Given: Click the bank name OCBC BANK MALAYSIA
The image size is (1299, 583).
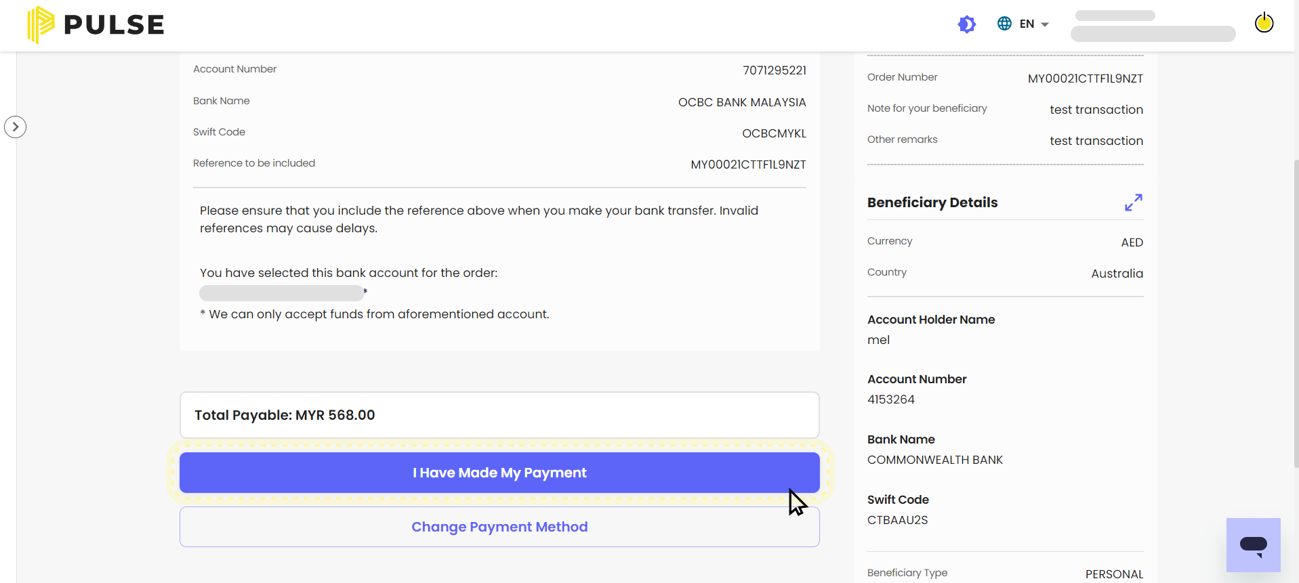Looking at the screenshot, I should coord(742,102).
